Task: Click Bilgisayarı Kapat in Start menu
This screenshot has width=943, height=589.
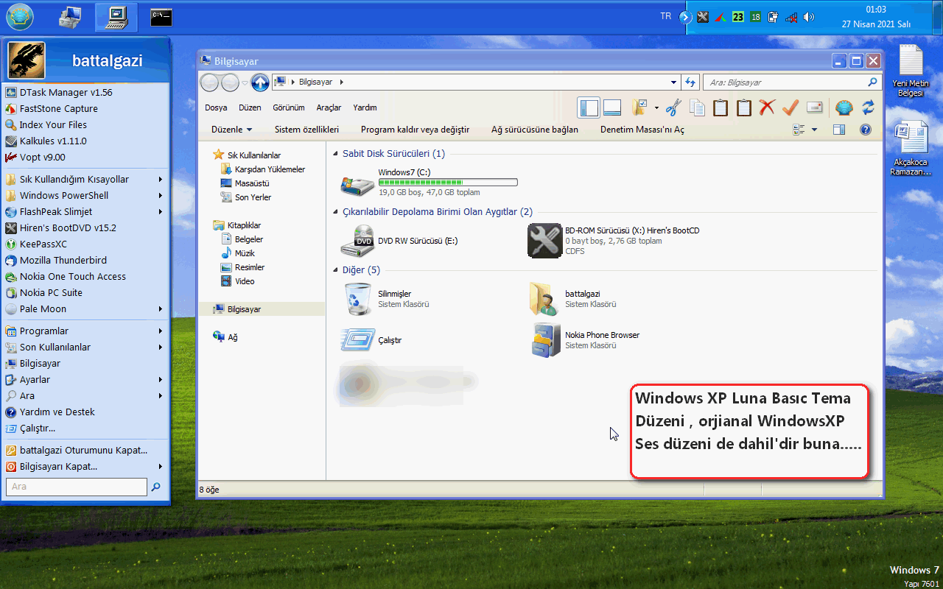Action: (x=85, y=467)
